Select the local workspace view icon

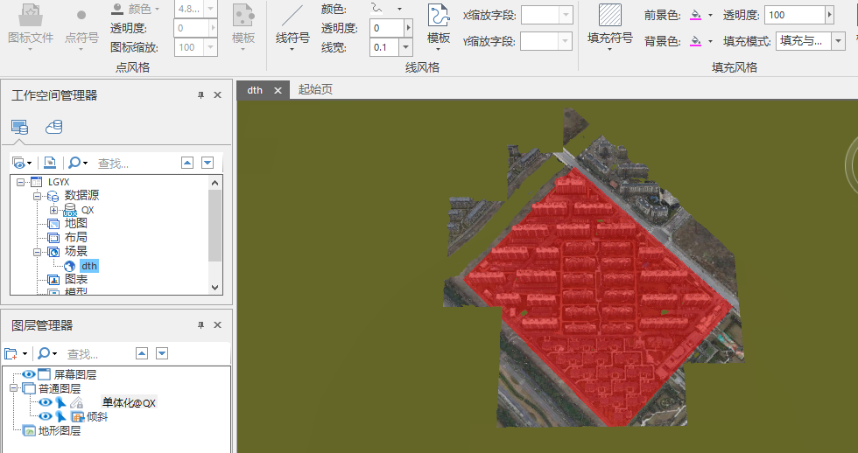click(19, 128)
